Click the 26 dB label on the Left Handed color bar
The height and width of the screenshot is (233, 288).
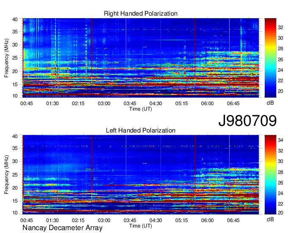click(280, 183)
